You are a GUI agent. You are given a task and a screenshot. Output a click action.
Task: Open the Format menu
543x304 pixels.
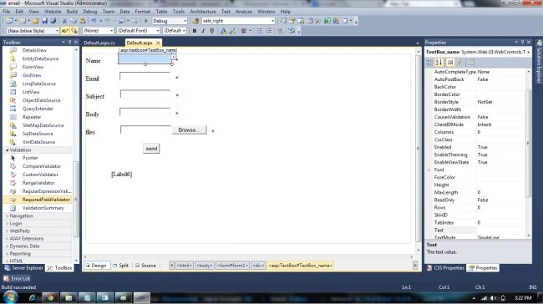(x=143, y=12)
